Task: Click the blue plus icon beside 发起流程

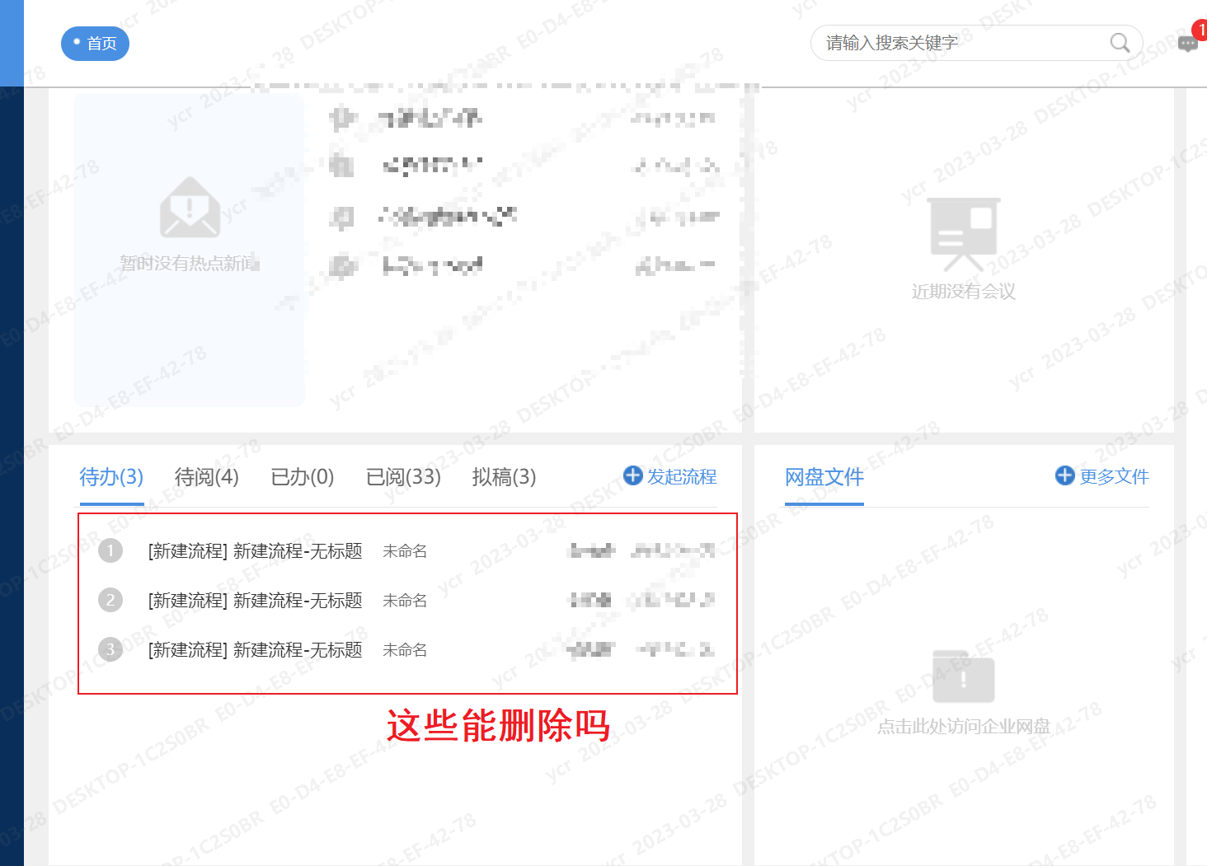Action: 632,476
